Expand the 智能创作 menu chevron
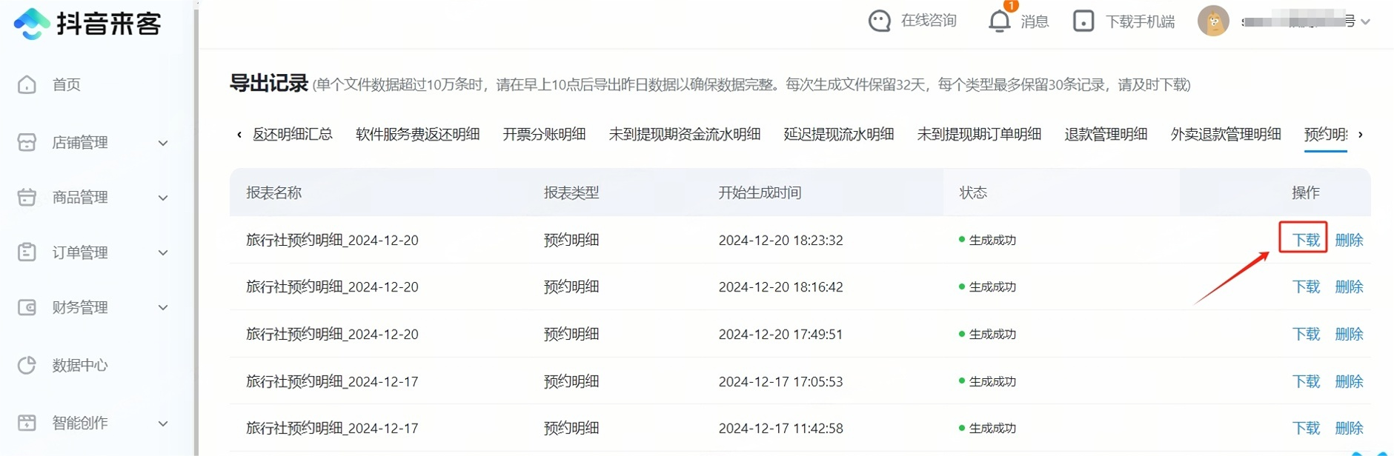 click(x=163, y=423)
